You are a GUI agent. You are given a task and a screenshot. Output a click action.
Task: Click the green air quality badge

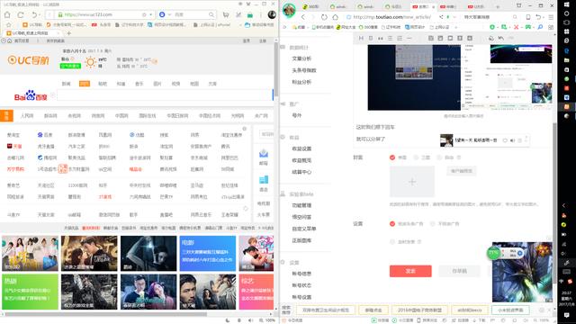tap(70, 66)
